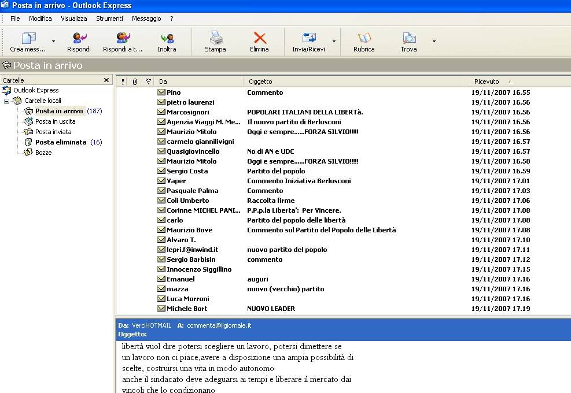
Task: Delete message using Elimina icon
Action: pos(260,38)
